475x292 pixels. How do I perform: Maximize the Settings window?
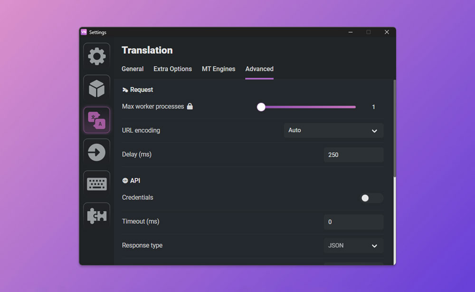pos(368,32)
